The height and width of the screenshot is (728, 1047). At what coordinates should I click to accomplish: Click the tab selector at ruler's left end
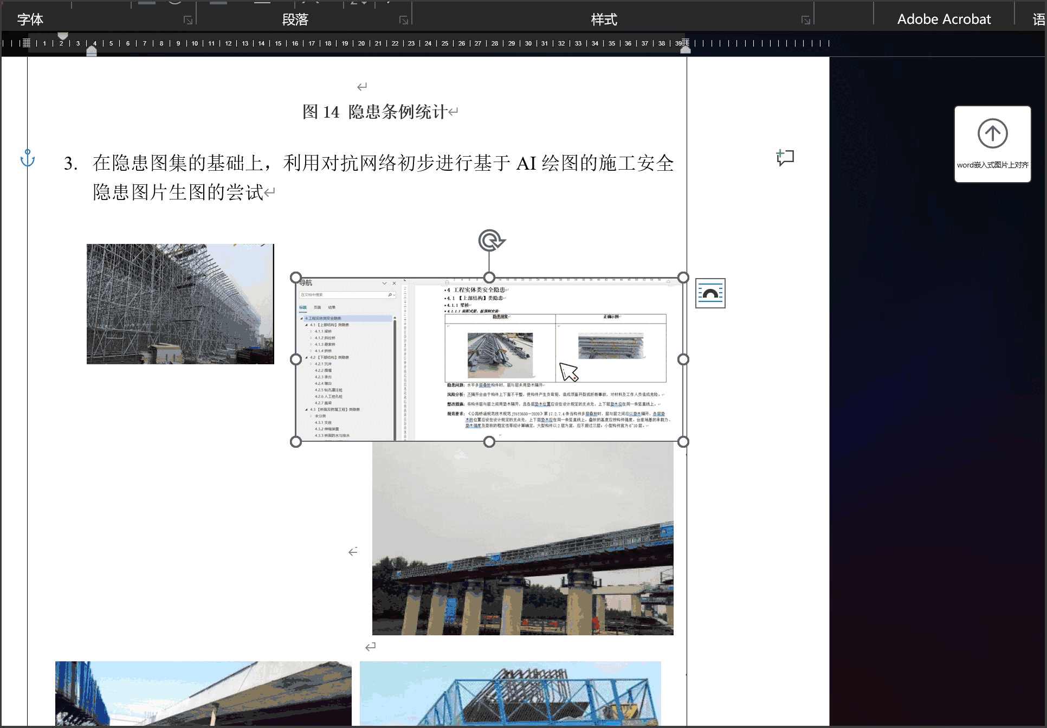(x=26, y=43)
